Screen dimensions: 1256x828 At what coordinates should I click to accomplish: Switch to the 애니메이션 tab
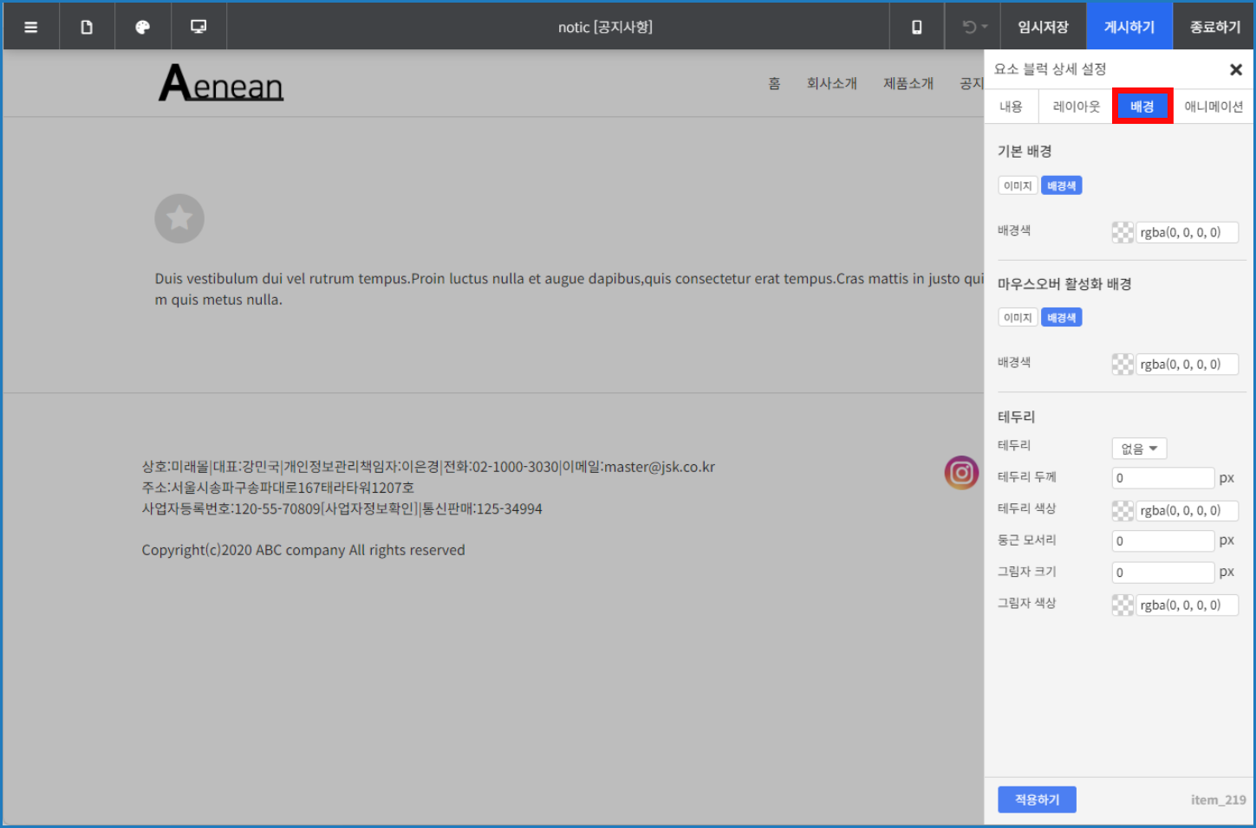coord(1213,107)
